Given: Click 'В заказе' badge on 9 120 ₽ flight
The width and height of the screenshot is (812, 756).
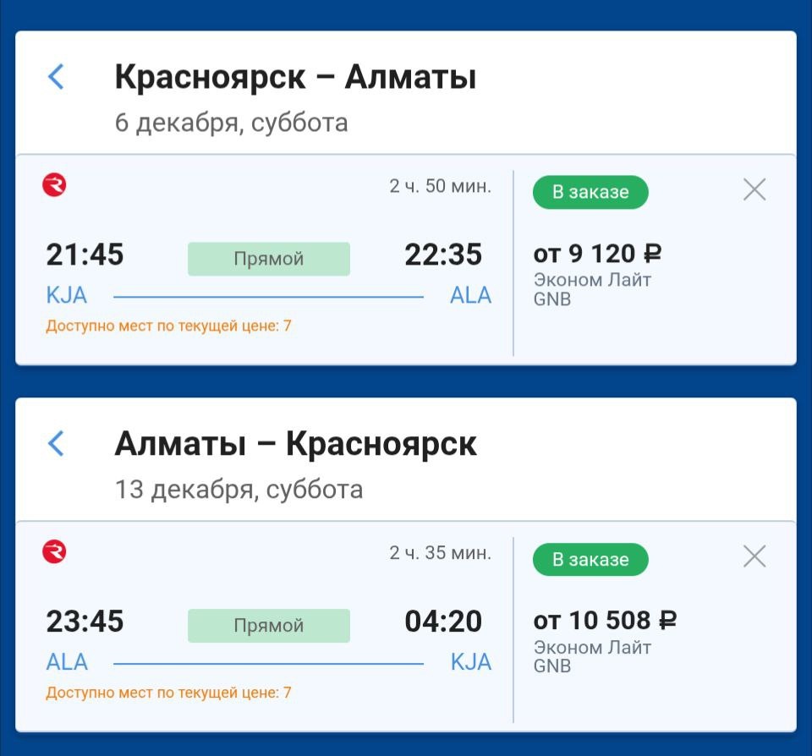Looking at the screenshot, I should click(590, 192).
